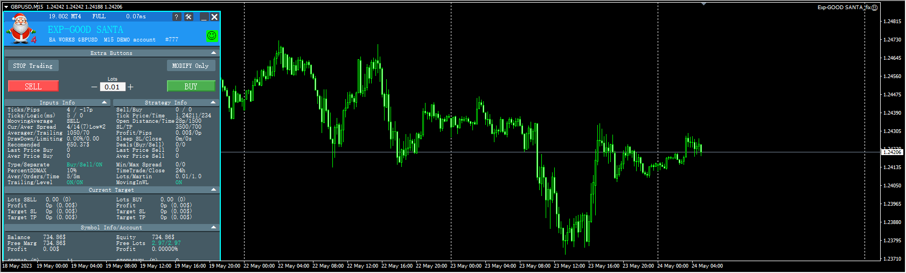This screenshot has height=273, width=906.
Task: Click the 24 May 04:00 time label
Action: click(x=707, y=266)
